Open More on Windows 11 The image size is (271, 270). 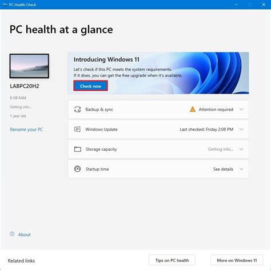point(237,260)
